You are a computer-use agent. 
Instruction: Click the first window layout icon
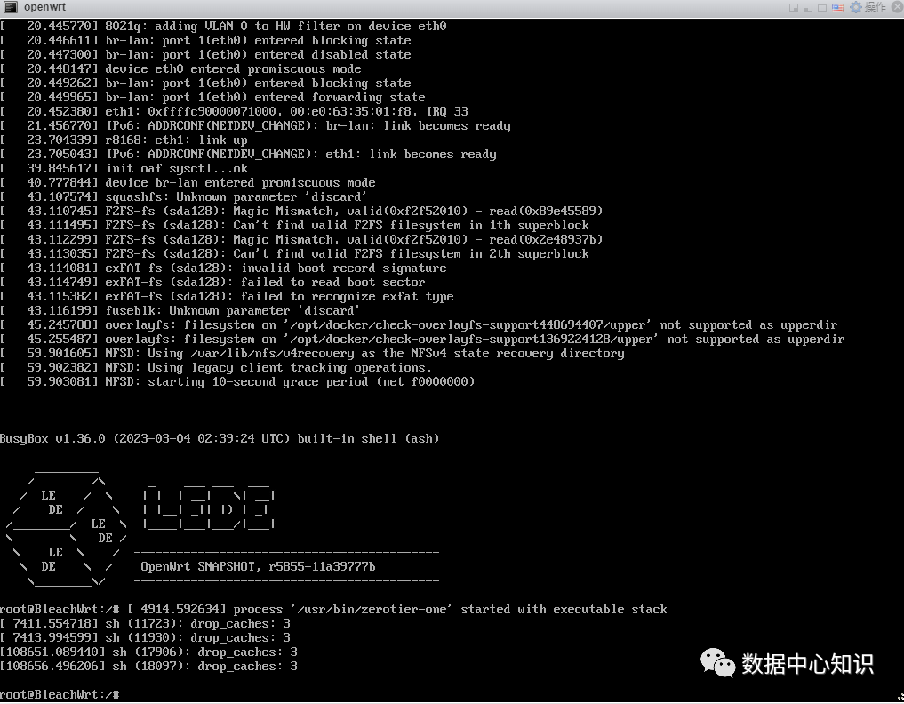[793, 7]
